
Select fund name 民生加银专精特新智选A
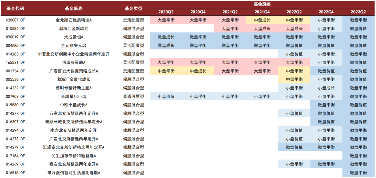coord(74,156)
